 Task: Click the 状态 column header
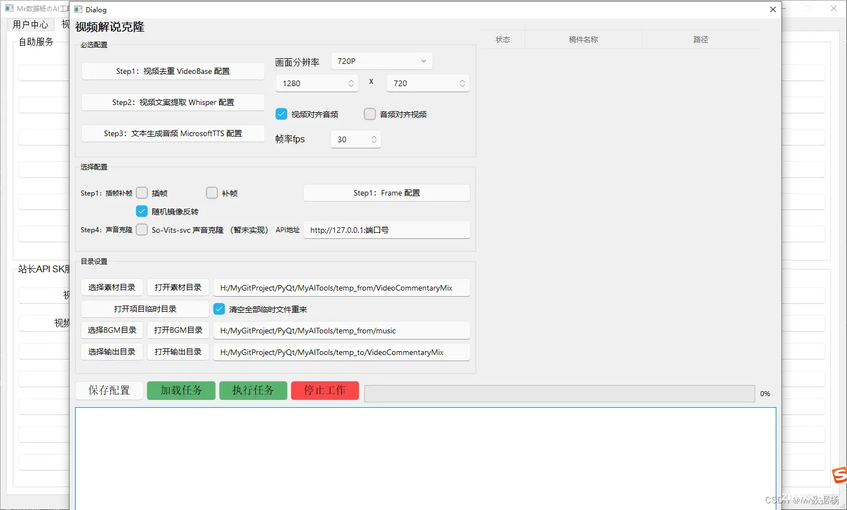coord(503,39)
